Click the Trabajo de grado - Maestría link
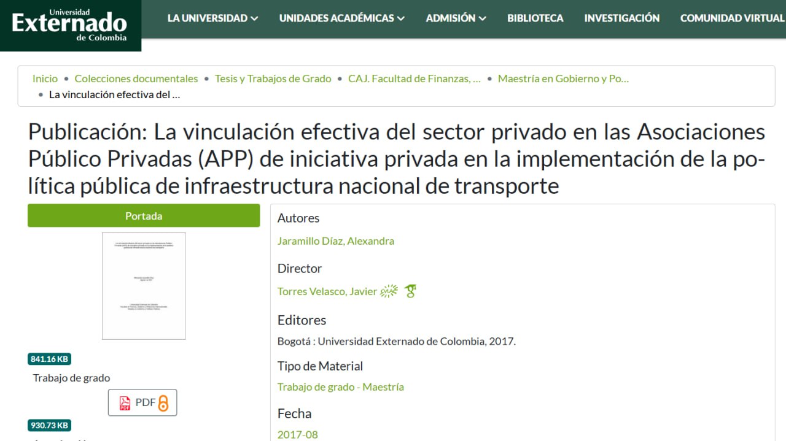This screenshot has height=441, width=786. pyautogui.click(x=340, y=387)
